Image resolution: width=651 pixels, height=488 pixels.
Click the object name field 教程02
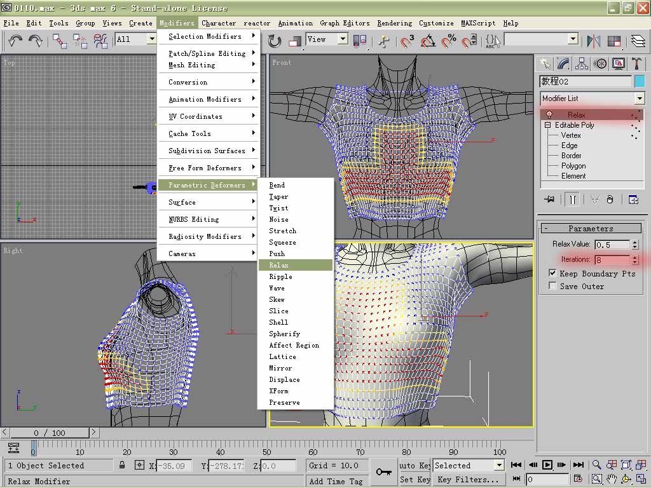click(x=586, y=81)
